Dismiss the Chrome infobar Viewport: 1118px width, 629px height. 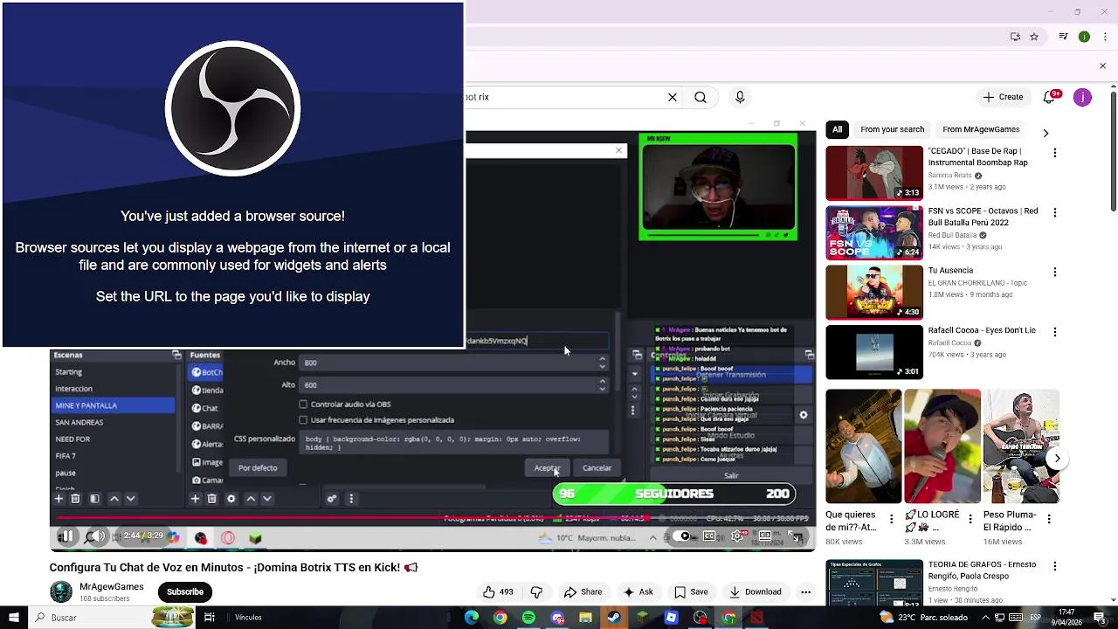[x=1102, y=66]
